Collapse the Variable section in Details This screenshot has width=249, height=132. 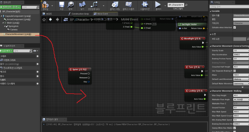tap(211, 11)
